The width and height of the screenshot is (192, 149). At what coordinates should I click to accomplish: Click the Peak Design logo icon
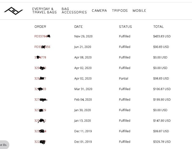pos(14,11)
